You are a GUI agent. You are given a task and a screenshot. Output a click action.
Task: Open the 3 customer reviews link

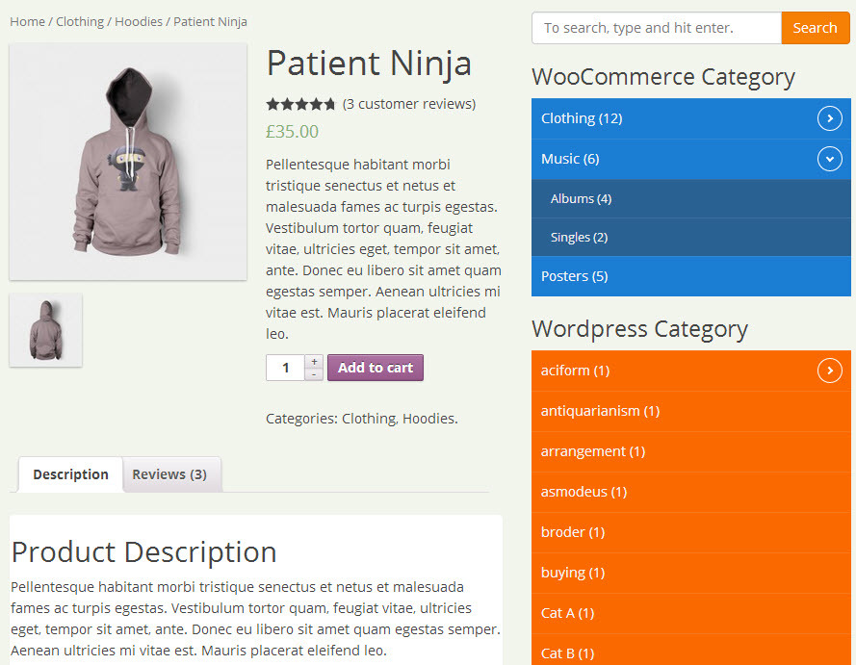pyautogui.click(x=409, y=104)
